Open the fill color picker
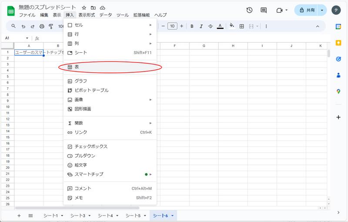348x222 pixels. coord(231,26)
